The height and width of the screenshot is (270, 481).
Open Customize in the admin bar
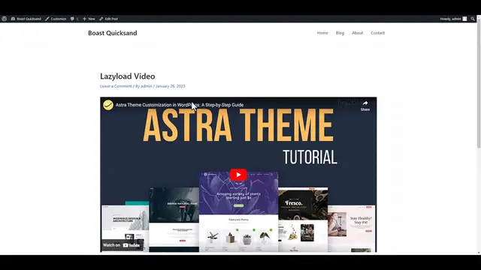click(x=56, y=19)
